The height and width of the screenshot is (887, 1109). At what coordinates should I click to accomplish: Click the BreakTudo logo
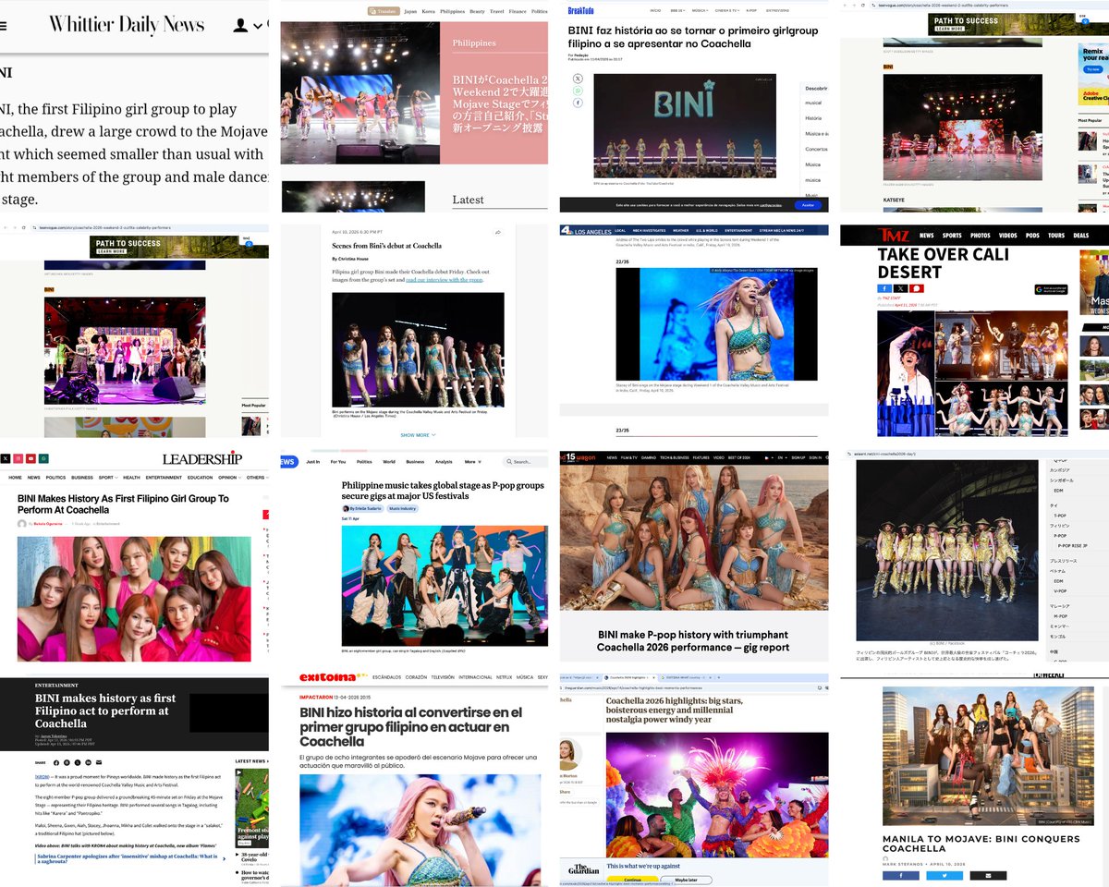581,11
